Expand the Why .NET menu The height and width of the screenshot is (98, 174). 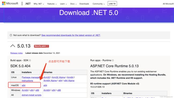(39, 4)
